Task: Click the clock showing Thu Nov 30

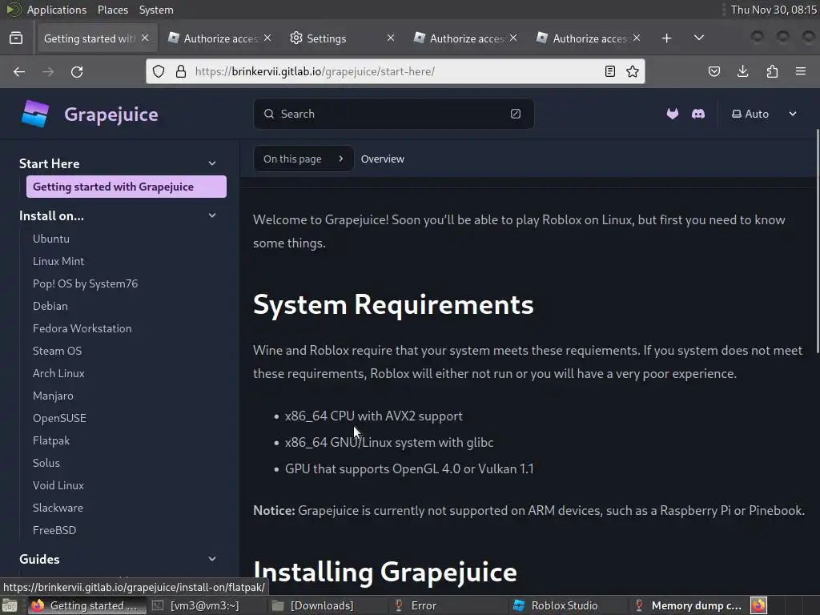Action: (x=774, y=10)
